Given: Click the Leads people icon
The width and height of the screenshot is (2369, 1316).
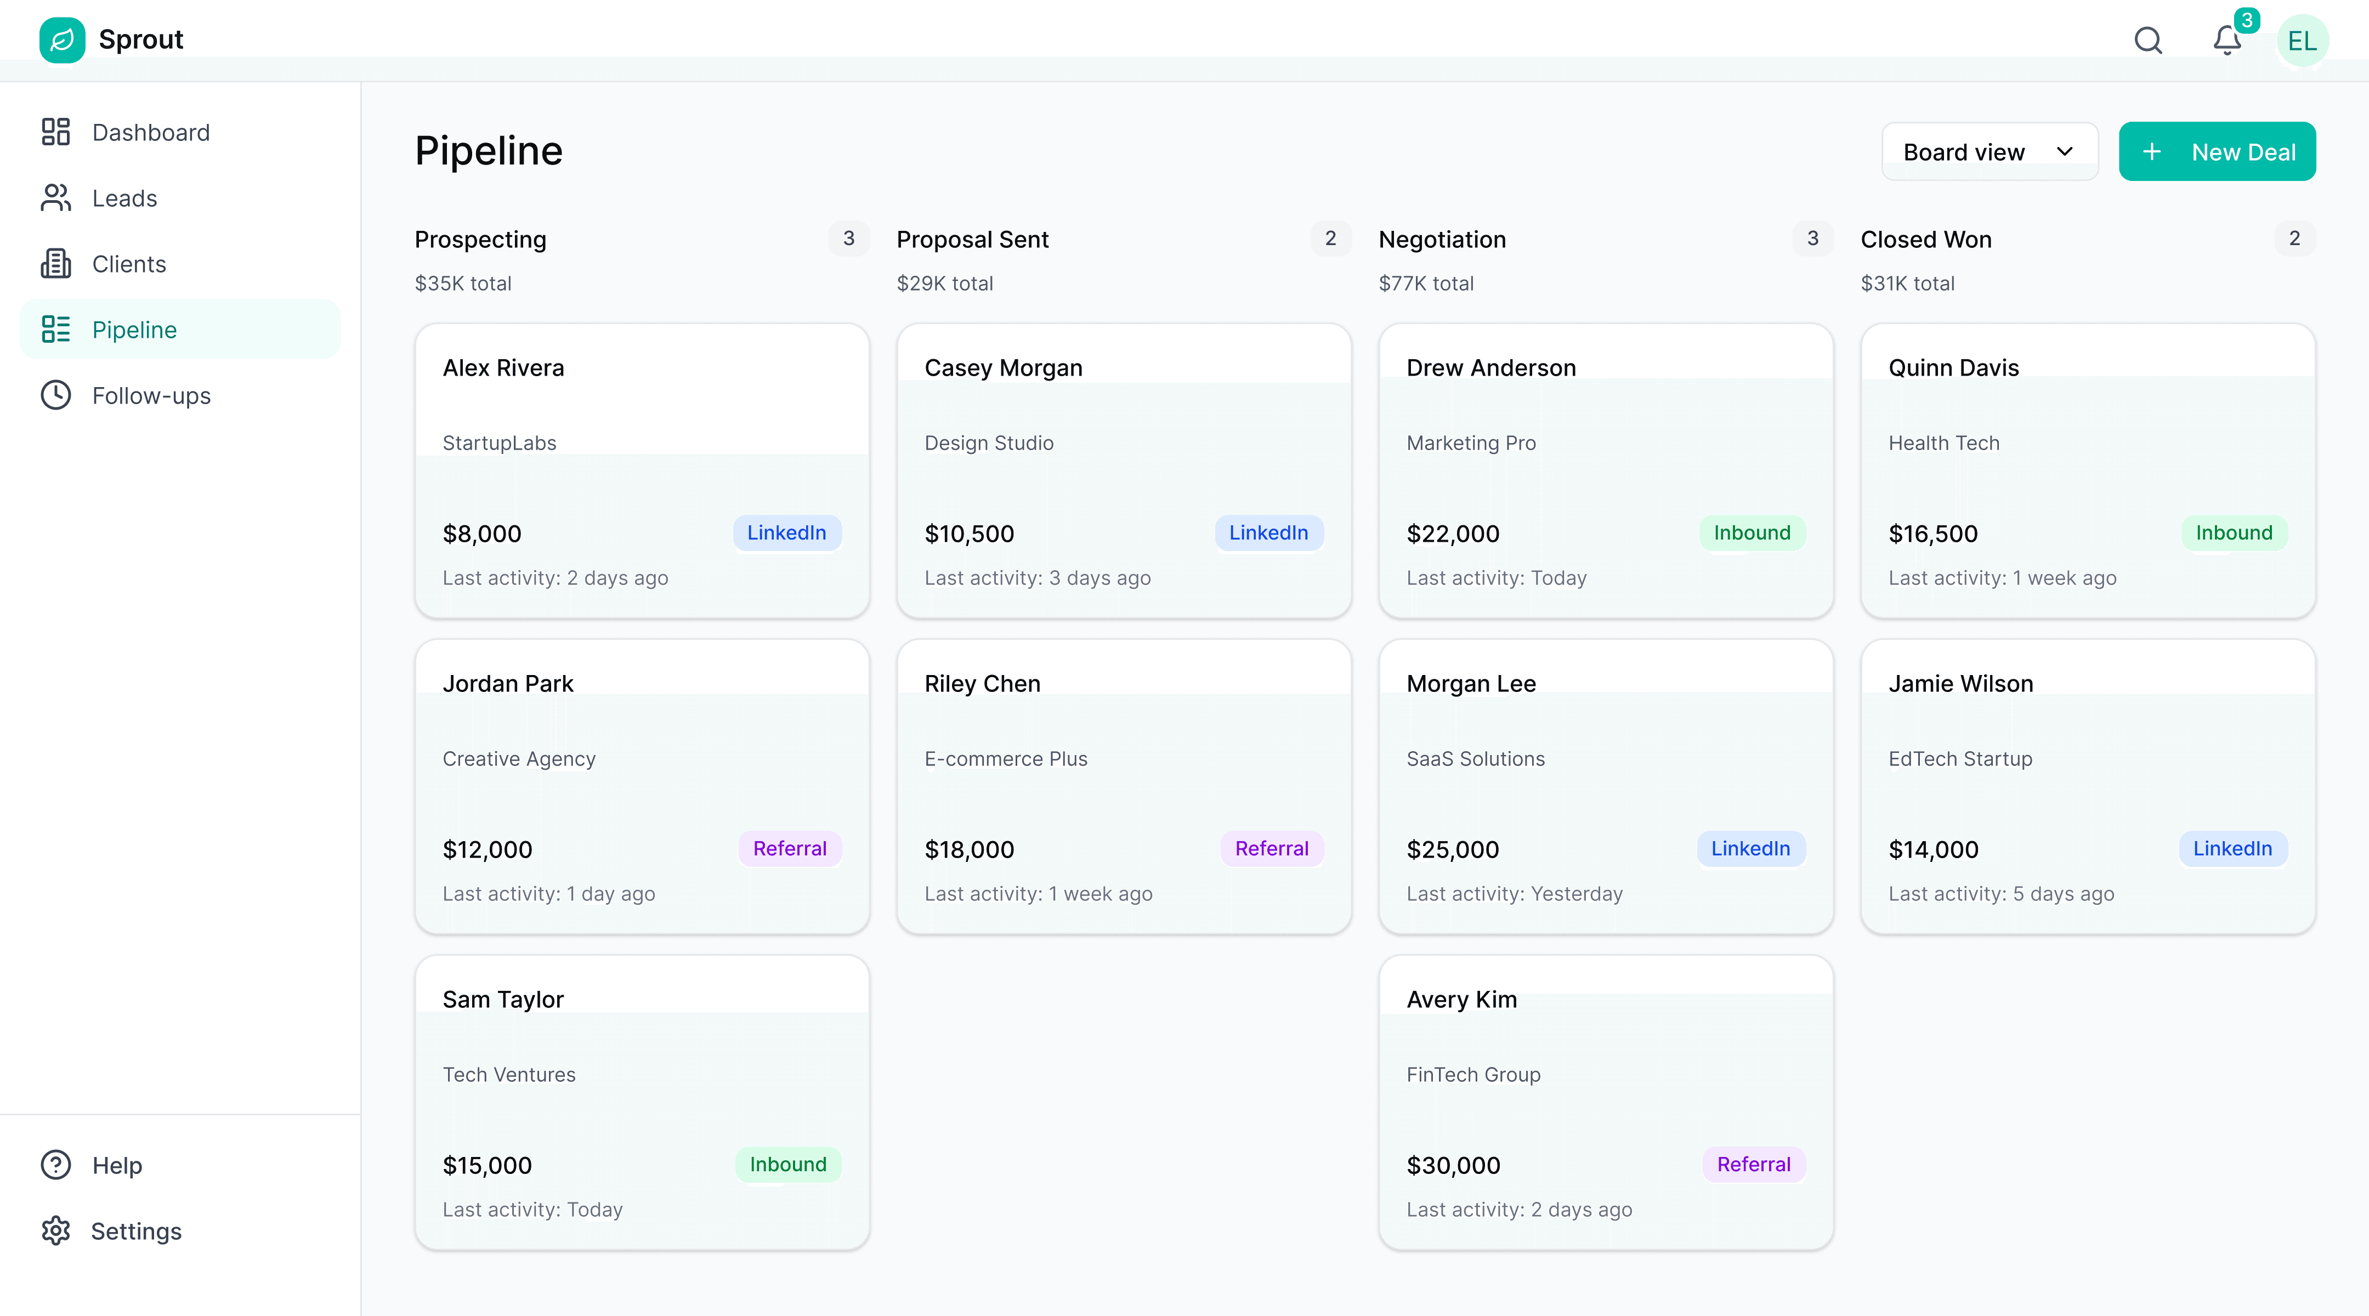Looking at the screenshot, I should click(x=55, y=198).
